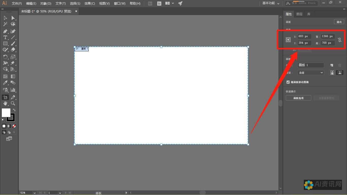This screenshot has width=347, height=195.
Task: Set artboard to landscape orientation
Action: click(340, 73)
